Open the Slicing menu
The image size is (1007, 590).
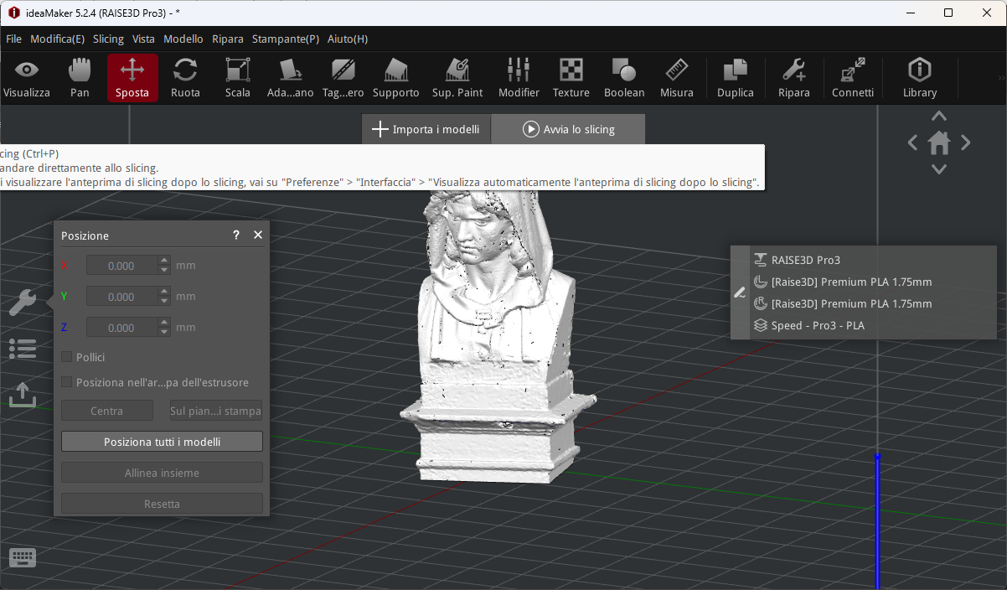[x=108, y=39]
